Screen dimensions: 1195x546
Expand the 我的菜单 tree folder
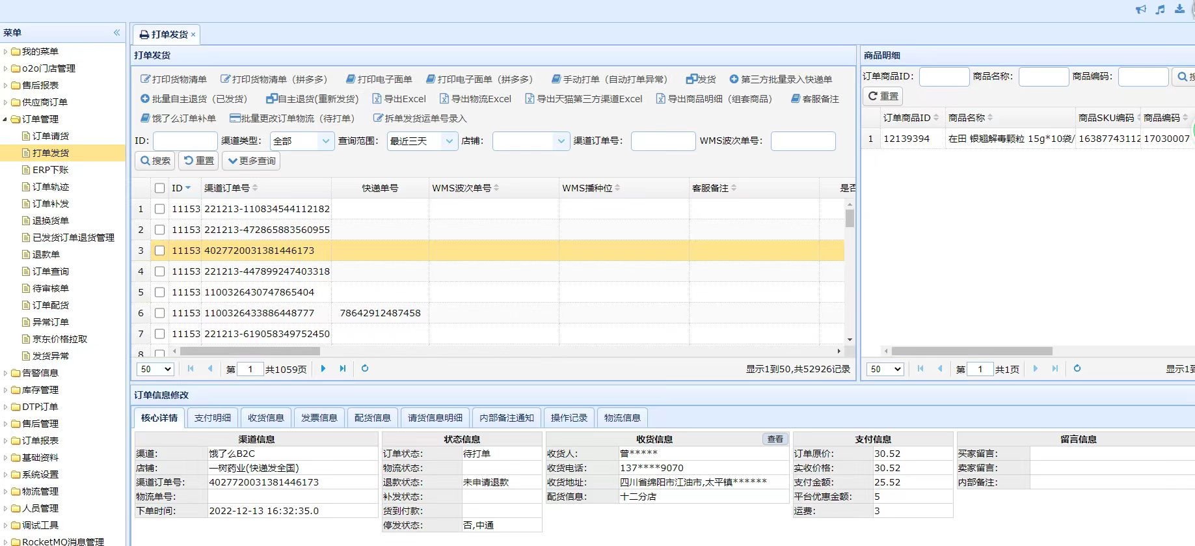[6, 51]
